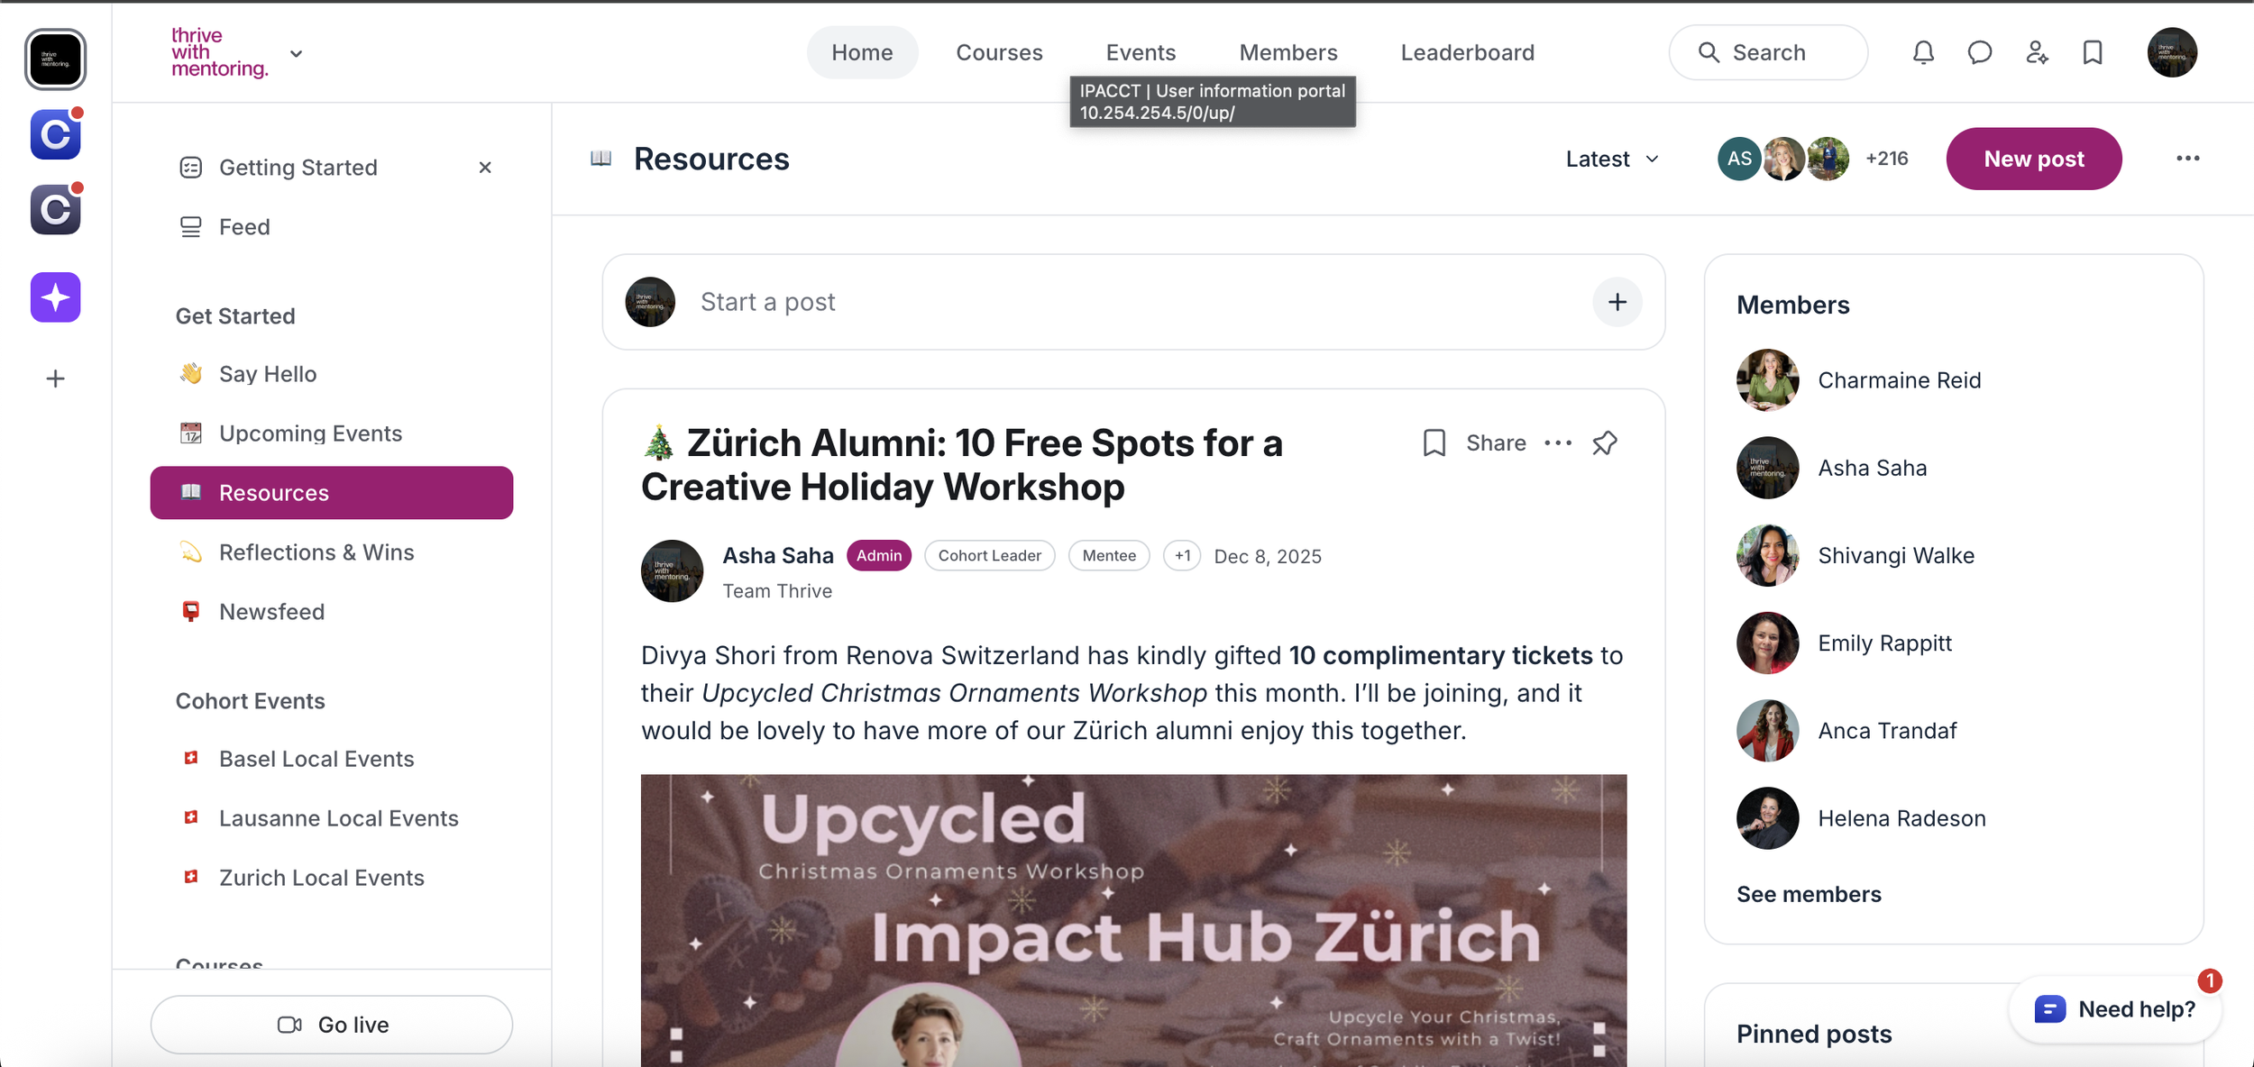Screen dimensions: 2254x1067
Task: Expand the thrive with mentoring community menu
Action: click(296, 54)
